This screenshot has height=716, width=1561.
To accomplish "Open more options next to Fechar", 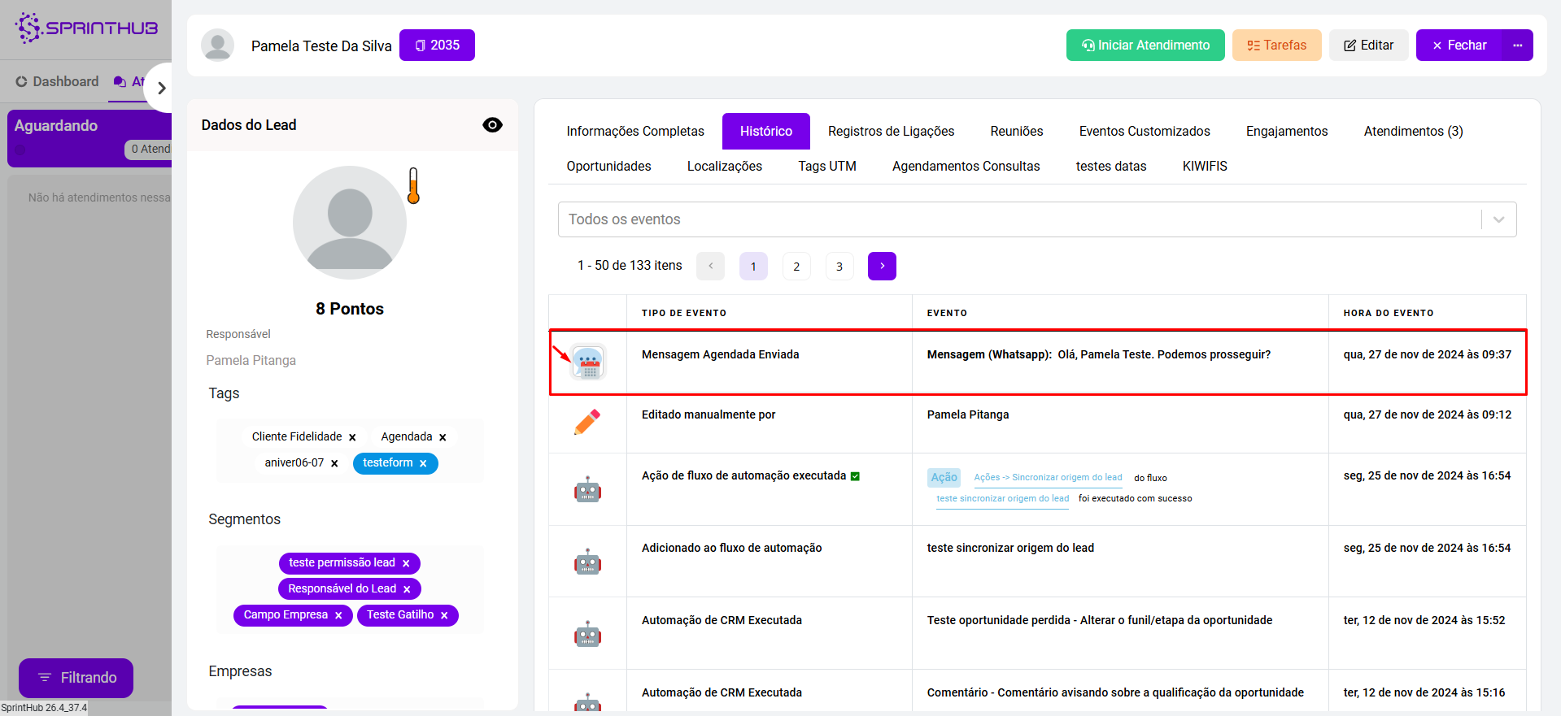I will 1517,46.
